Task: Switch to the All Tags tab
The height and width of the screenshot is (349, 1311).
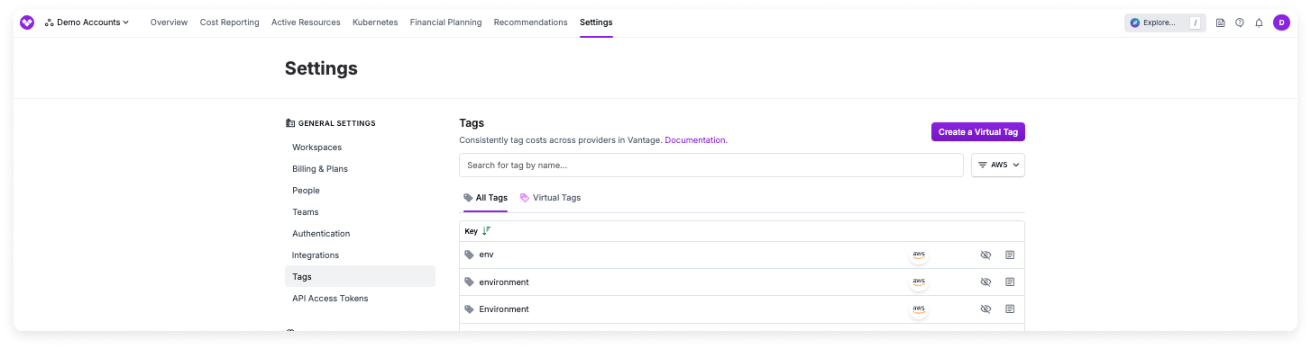Action: 485,198
